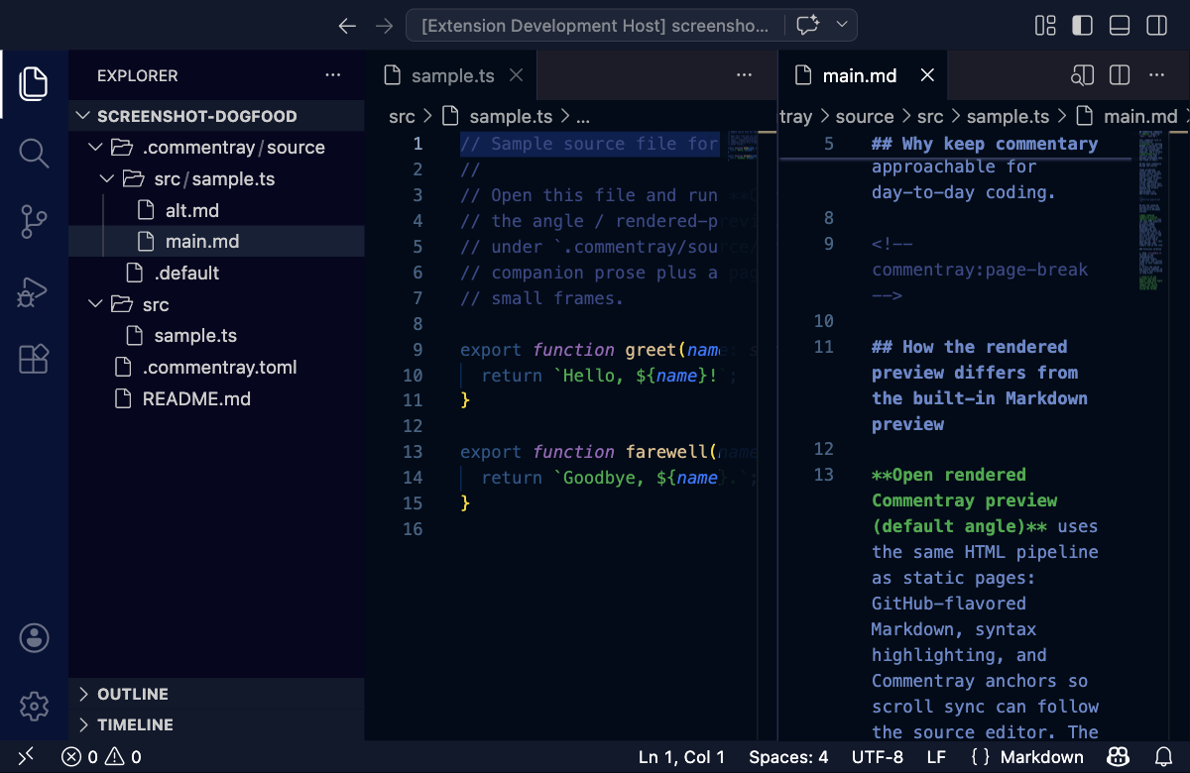
Task: Open the Copilot status icon
Action: (1119, 757)
